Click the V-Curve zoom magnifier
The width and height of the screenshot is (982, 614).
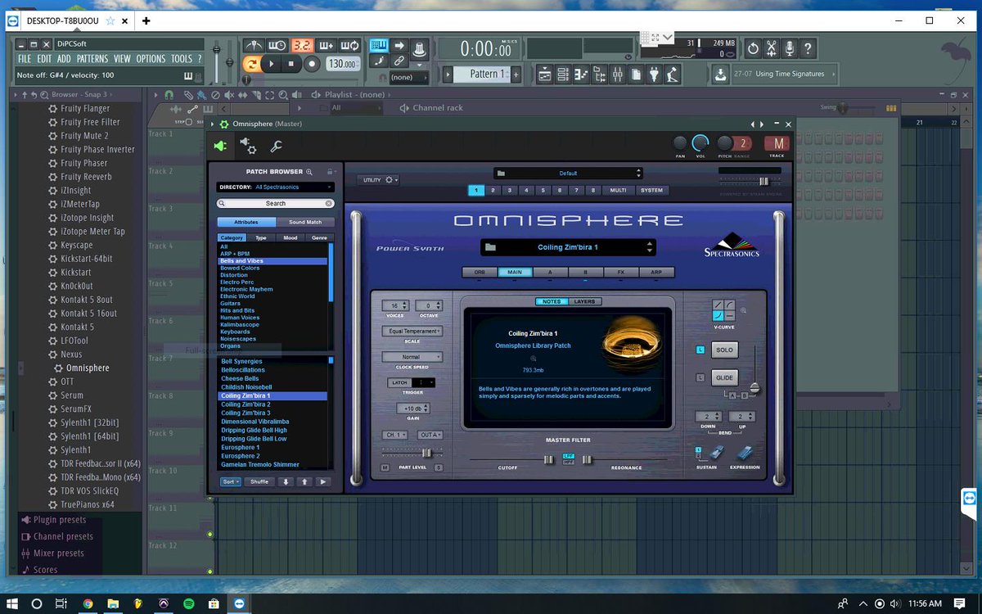[x=743, y=311]
